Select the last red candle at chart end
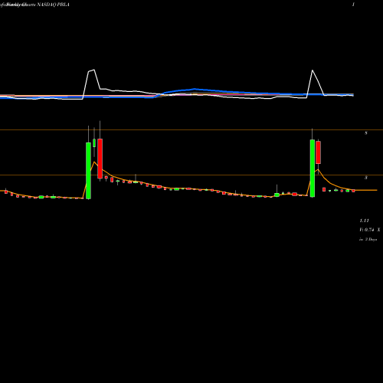383x383 pixels. (353, 191)
